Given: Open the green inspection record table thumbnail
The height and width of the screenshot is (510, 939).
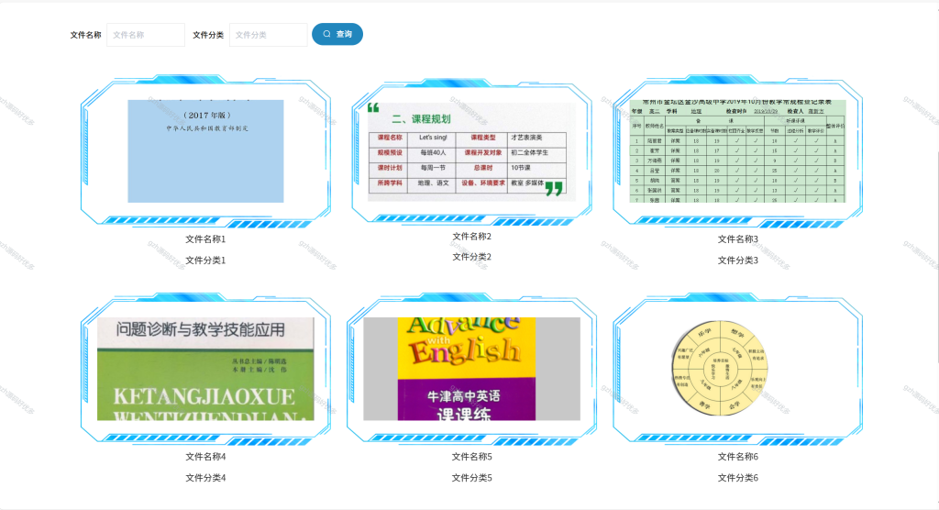Looking at the screenshot, I should (x=738, y=151).
